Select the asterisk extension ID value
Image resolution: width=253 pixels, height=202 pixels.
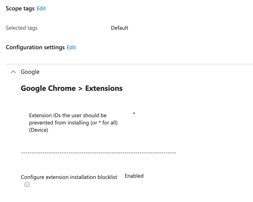coord(134,114)
